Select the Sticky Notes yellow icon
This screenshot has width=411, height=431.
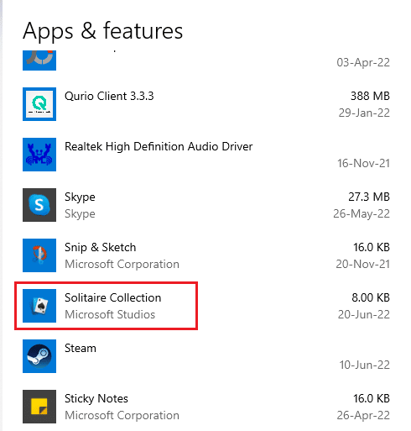tap(39, 407)
